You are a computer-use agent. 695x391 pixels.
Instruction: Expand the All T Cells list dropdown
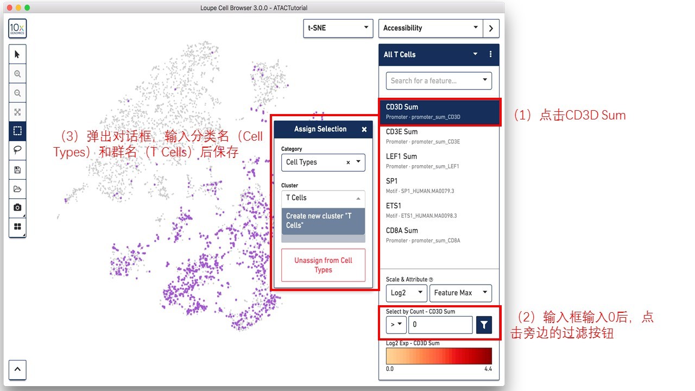(x=476, y=54)
